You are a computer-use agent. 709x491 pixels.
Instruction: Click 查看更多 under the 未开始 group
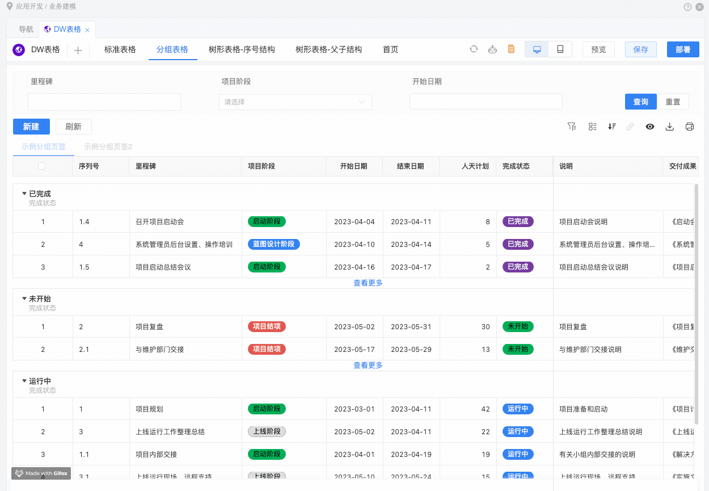(x=368, y=365)
